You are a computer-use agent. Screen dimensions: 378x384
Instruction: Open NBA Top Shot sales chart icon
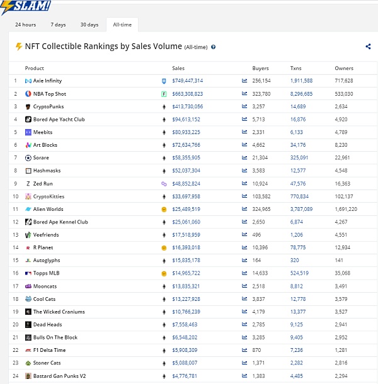click(244, 94)
